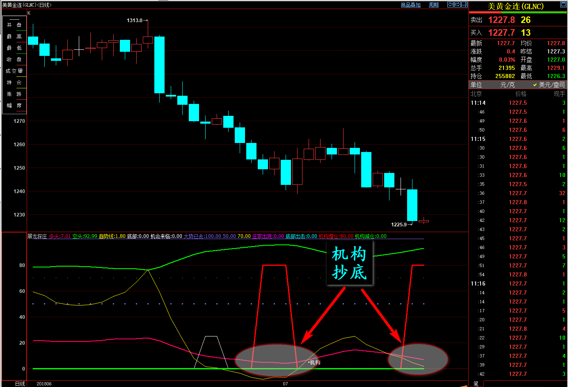Image resolution: width=568 pixels, height=387 pixels.
Task: Open the 屠龙探庄 indicator name menu
Action: pyautogui.click(x=37, y=236)
